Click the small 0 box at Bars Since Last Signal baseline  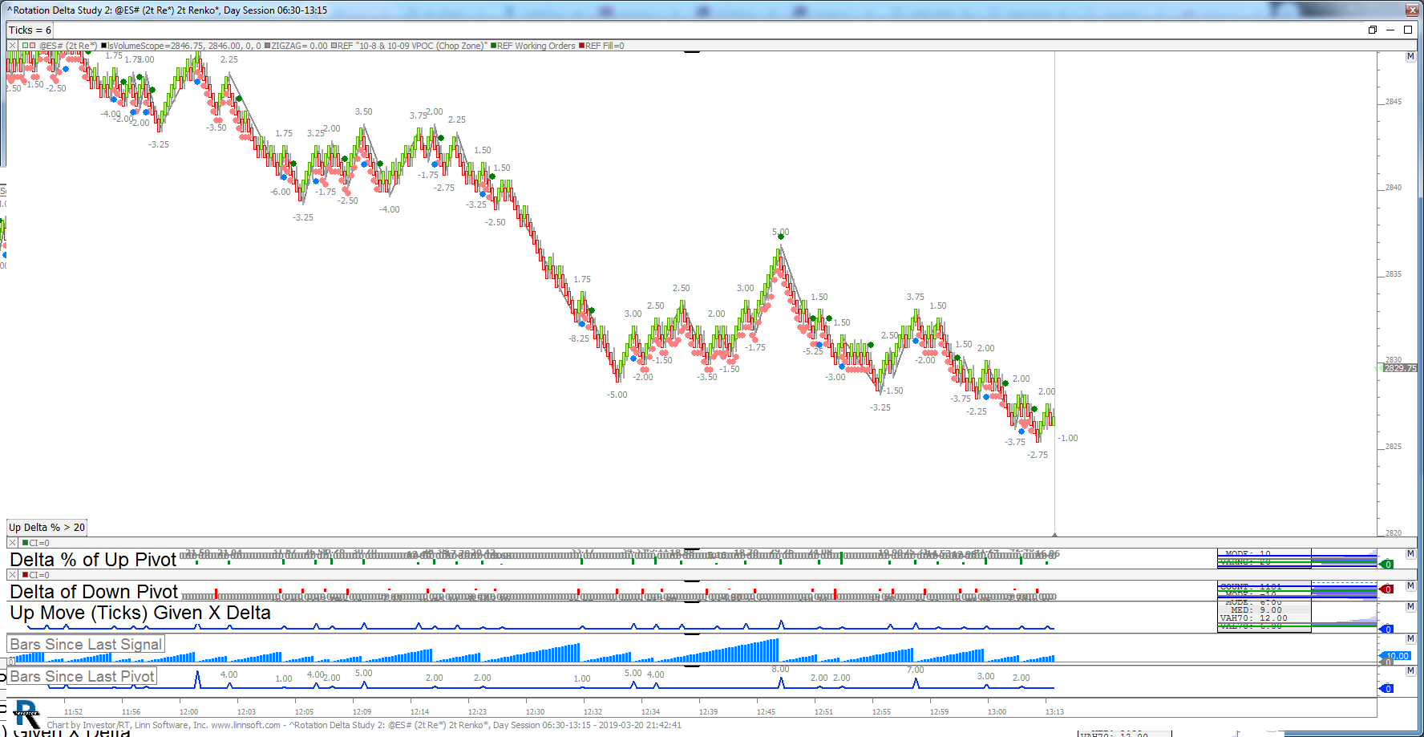point(11,662)
